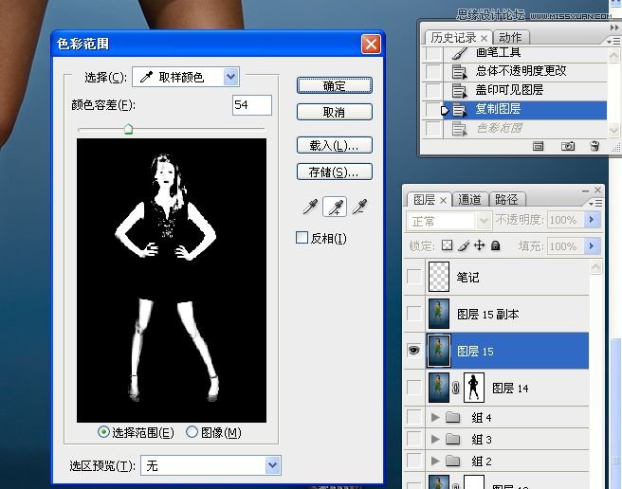Image resolution: width=622 pixels, height=489 pixels.
Task: Open the 不透明度 slider arrow
Action: point(592,219)
